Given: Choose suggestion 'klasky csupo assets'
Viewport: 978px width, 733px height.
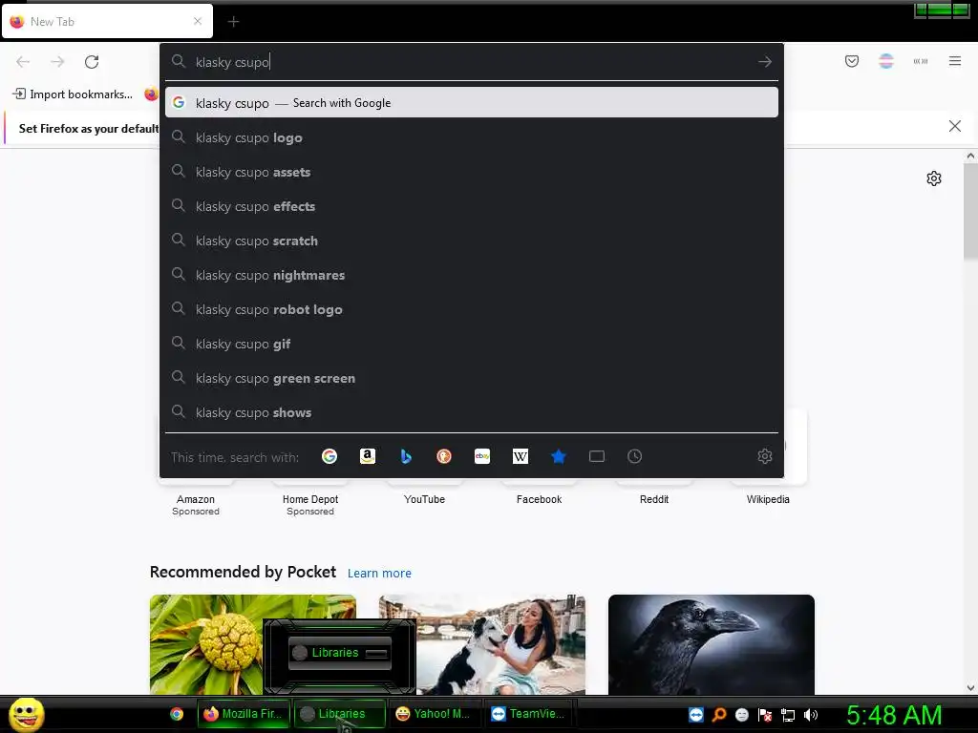Looking at the screenshot, I should (x=472, y=172).
